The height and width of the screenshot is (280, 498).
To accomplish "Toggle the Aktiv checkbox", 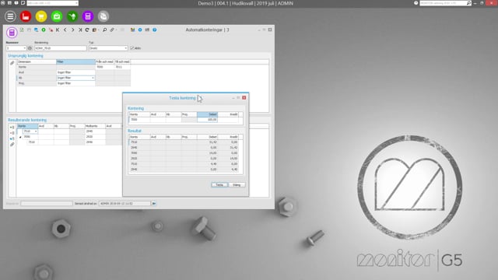I will [132, 48].
